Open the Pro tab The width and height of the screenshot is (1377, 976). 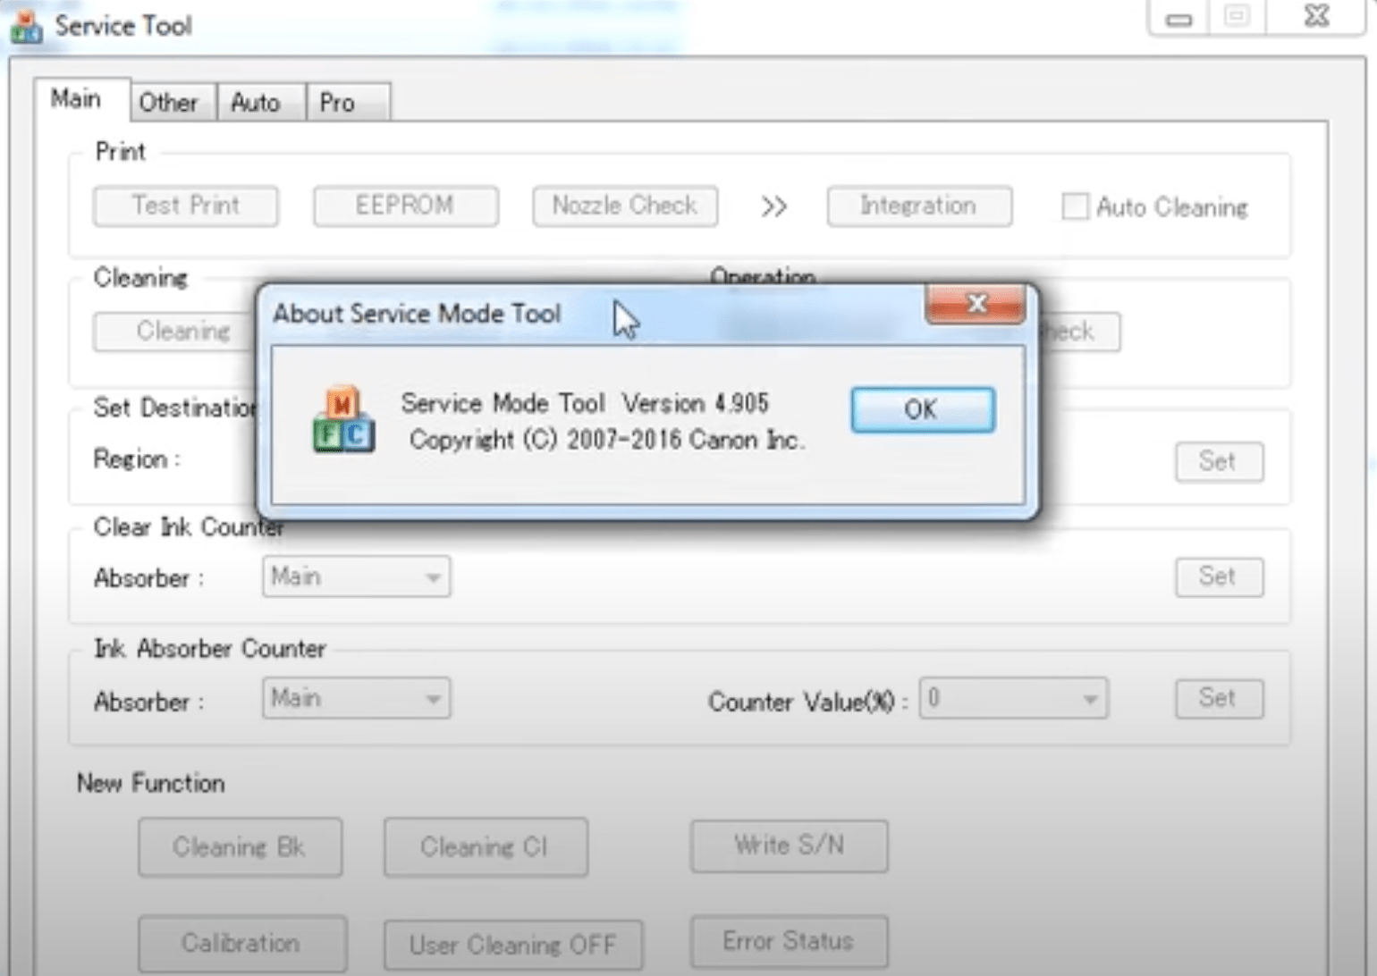(x=338, y=102)
